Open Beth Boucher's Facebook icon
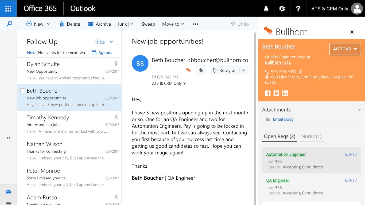365x205 pixels. coord(267,93)
